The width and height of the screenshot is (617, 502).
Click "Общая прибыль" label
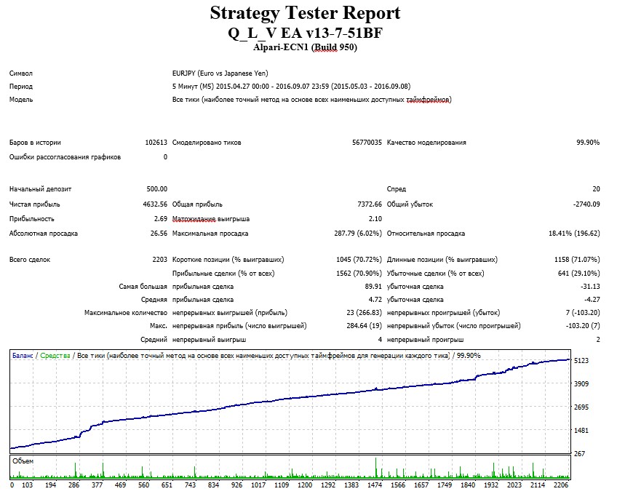(197, 204)
